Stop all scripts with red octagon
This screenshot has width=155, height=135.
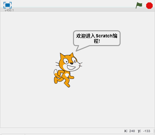coord(149,5)
